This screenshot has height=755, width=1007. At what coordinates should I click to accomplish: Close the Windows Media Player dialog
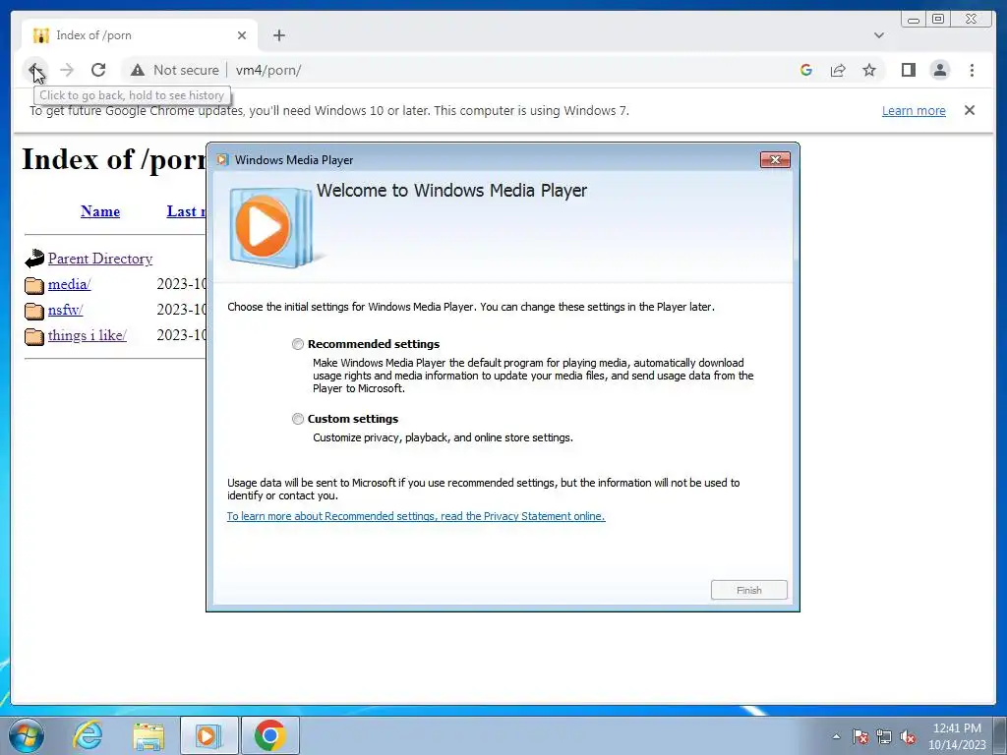(775, 160)
